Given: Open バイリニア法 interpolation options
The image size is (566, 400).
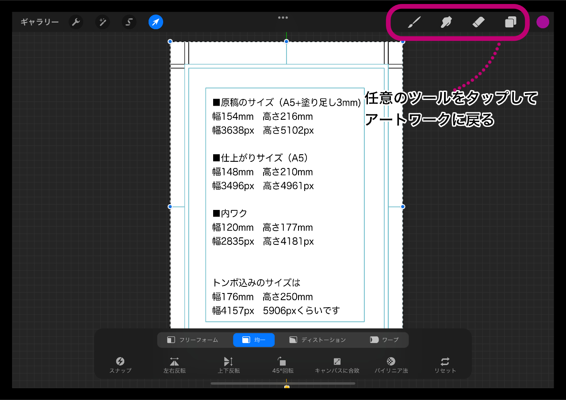Looking at the screenshot, I should click(x=391, y=365).
